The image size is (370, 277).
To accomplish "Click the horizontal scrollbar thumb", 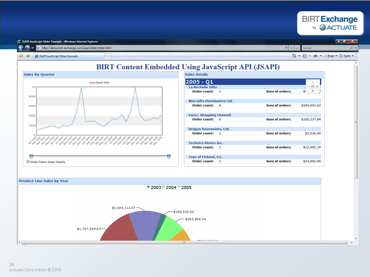I will 184,242.
